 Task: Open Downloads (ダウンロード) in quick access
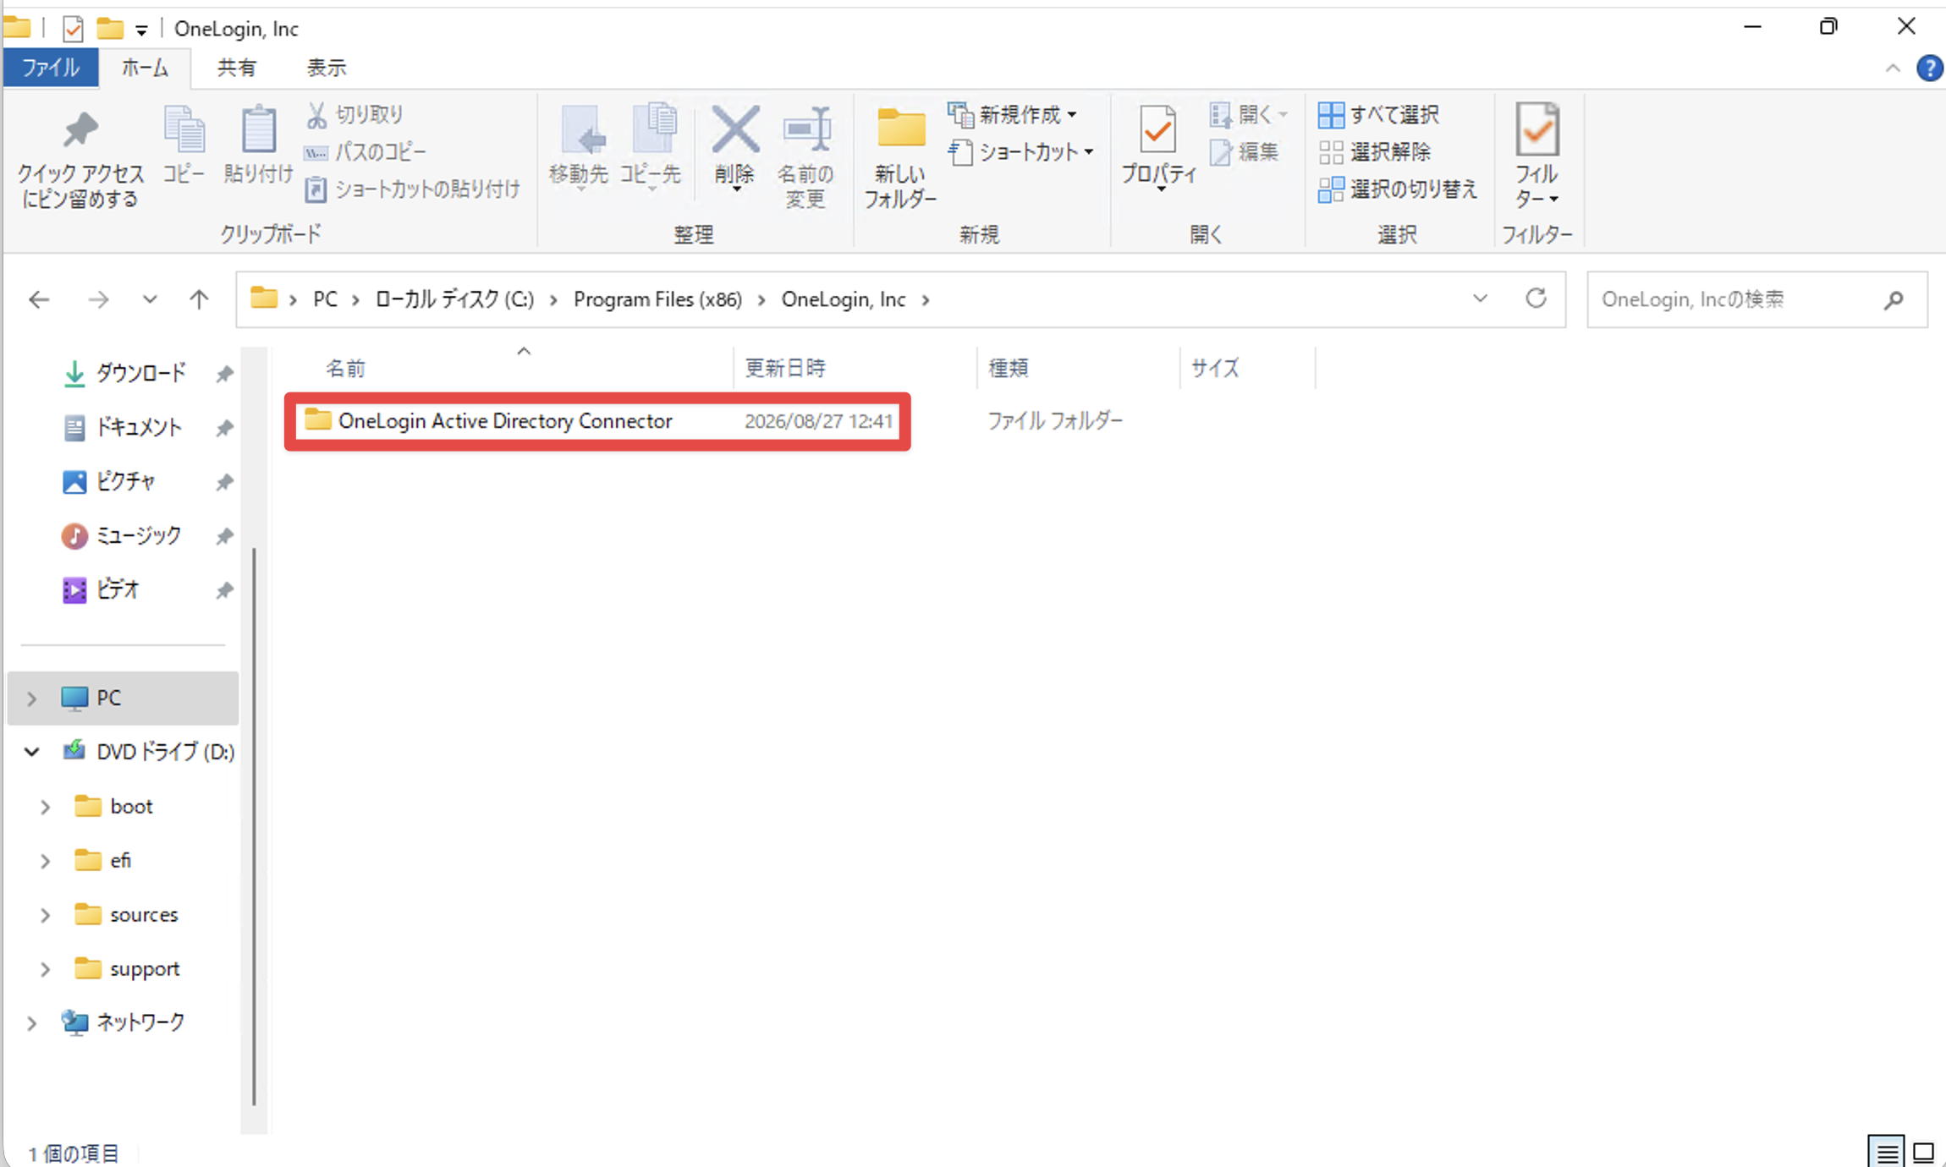tap(140, 373)
